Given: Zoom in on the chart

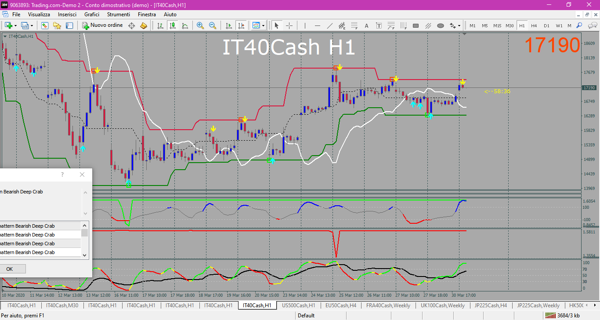Looking at the screenshot, I should (x=200, y=25).
